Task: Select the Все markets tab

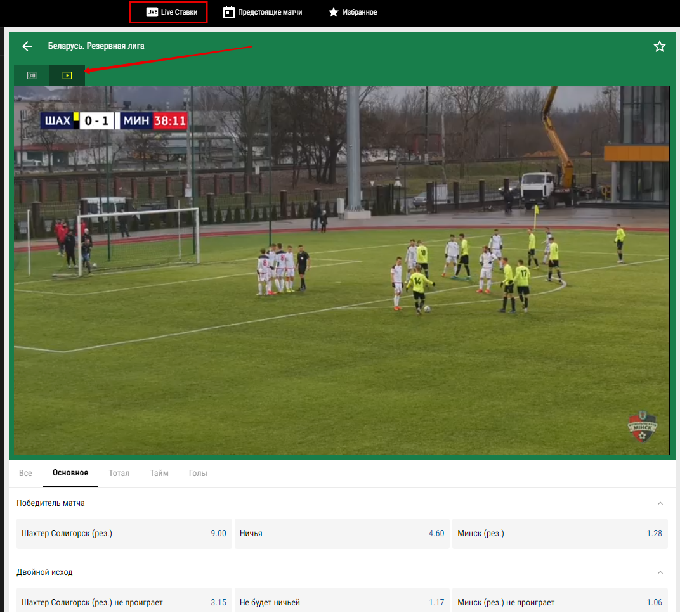Action: pos(25,473)
